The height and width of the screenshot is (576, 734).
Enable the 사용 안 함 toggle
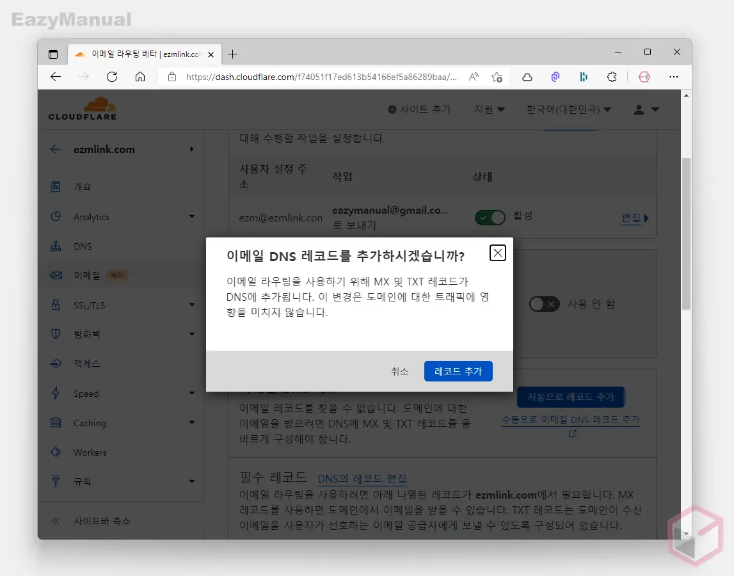coord(544,304)
